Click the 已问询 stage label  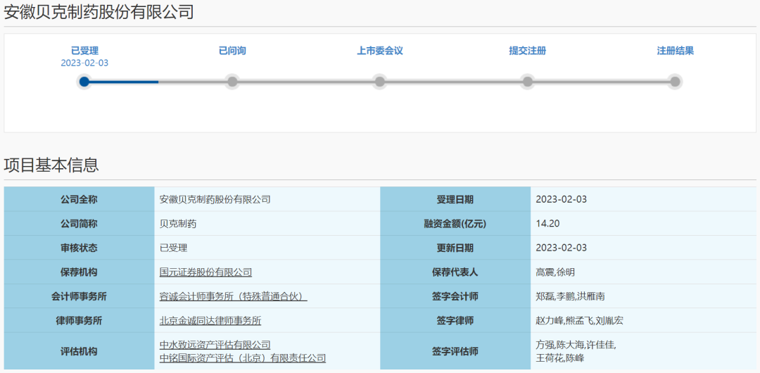point(232,51)
